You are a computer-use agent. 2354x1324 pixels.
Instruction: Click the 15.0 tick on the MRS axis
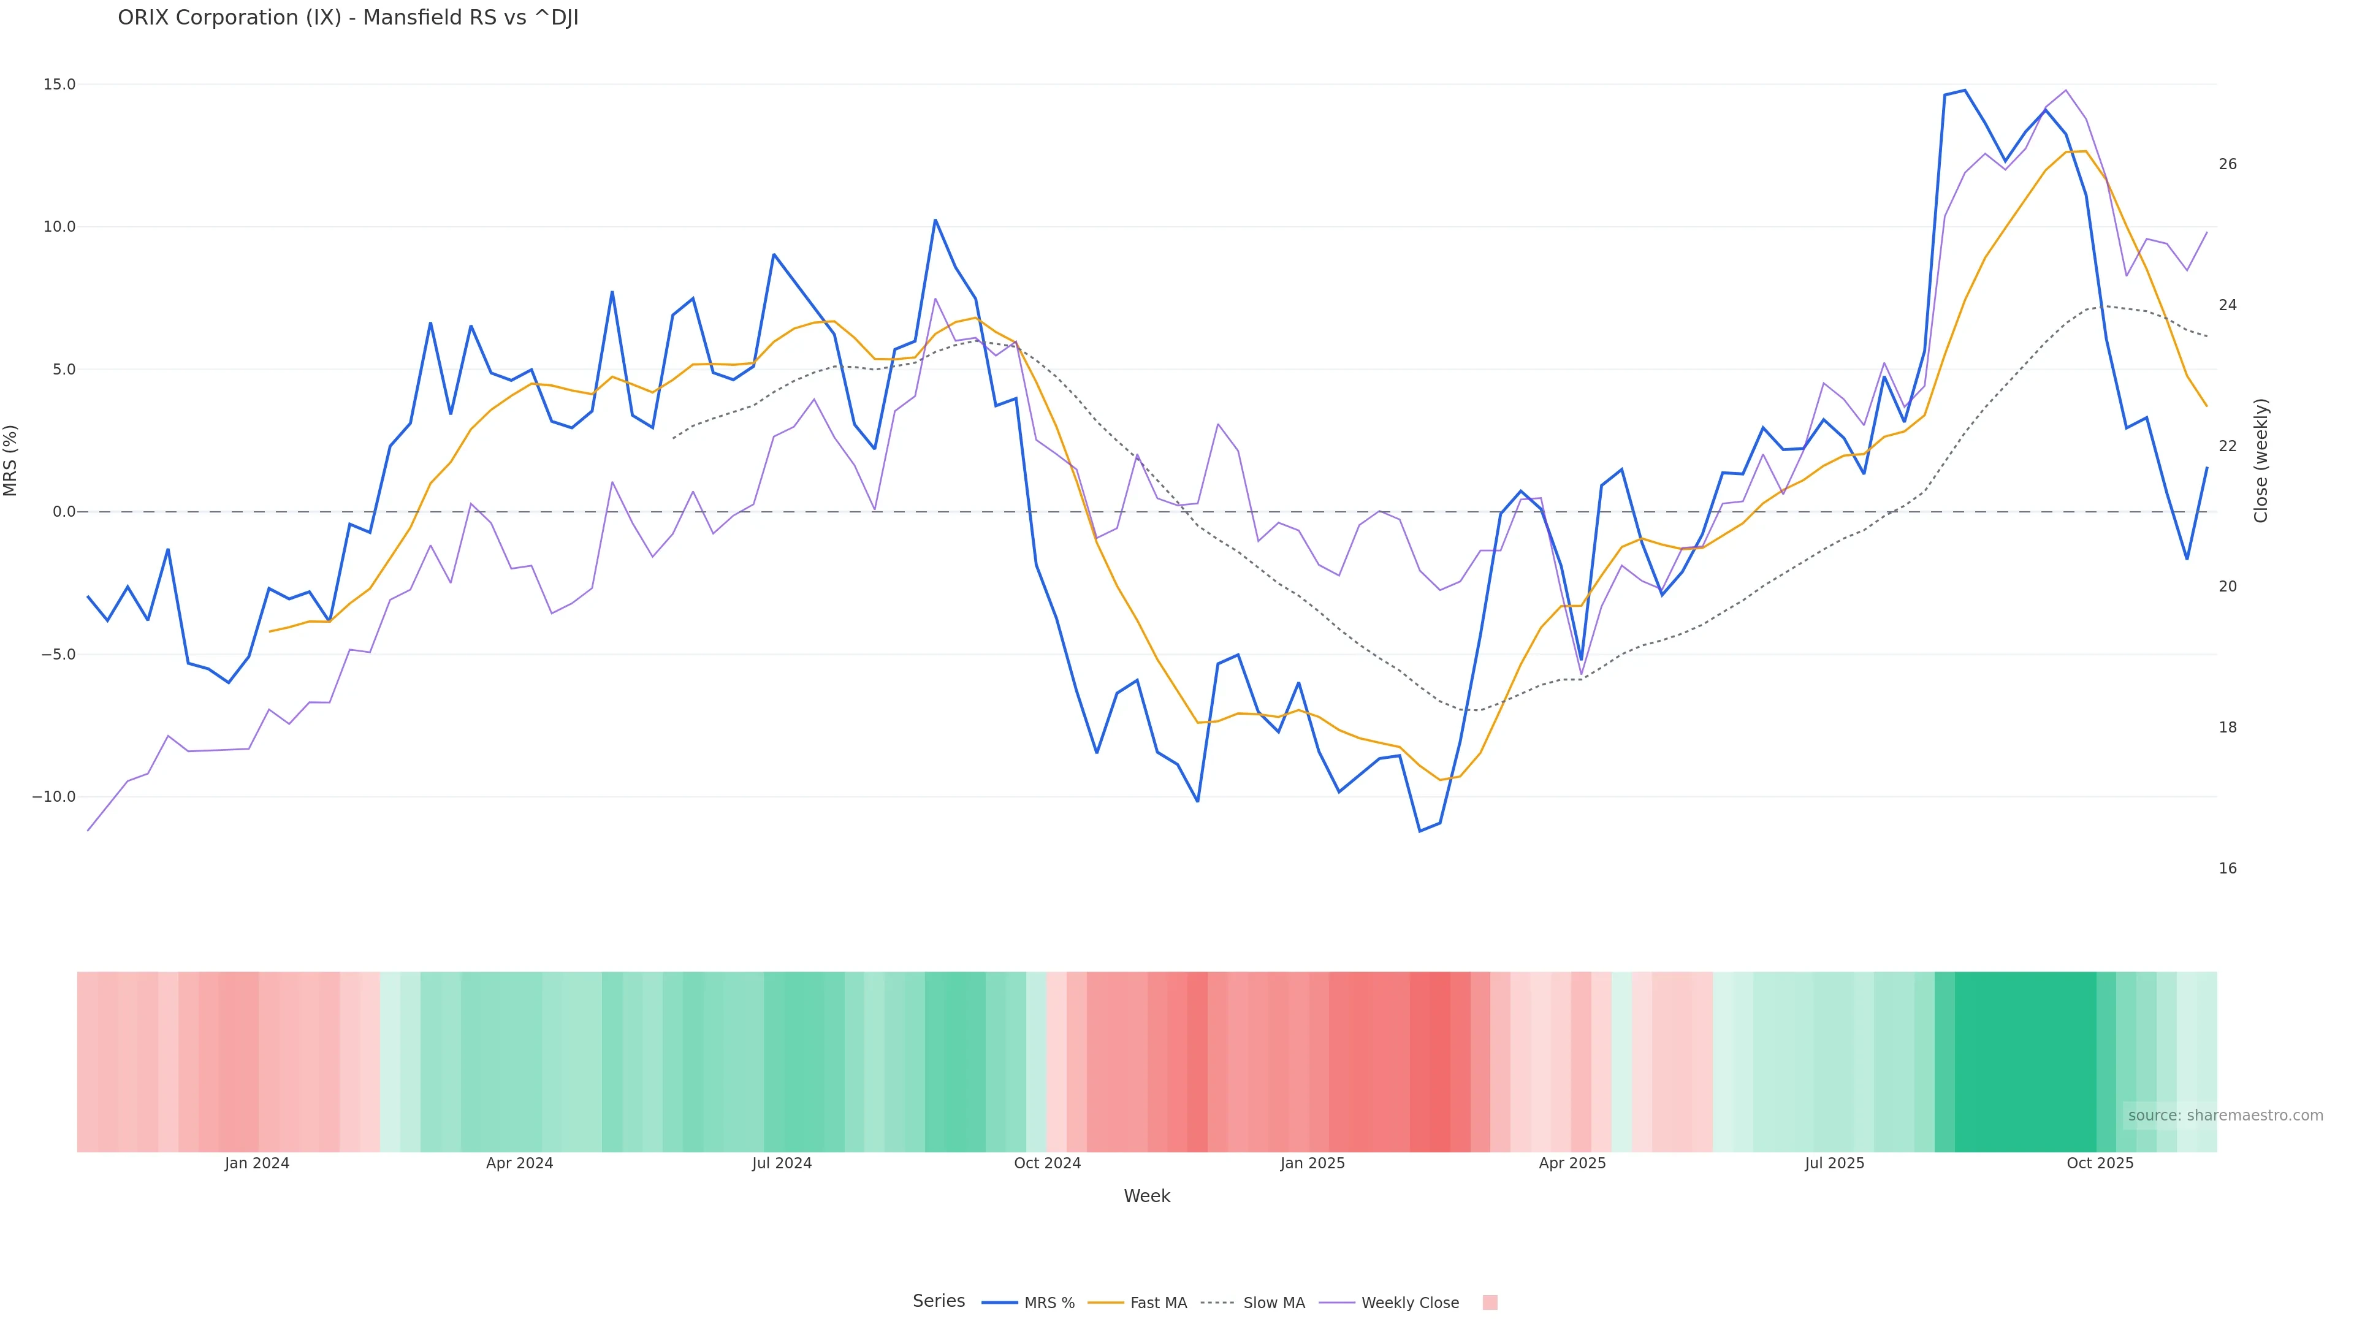pyautogui.click(x=59, y=84)
